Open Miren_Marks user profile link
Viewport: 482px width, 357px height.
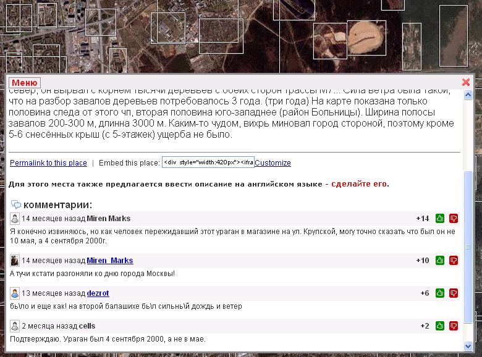pos(110,261)
